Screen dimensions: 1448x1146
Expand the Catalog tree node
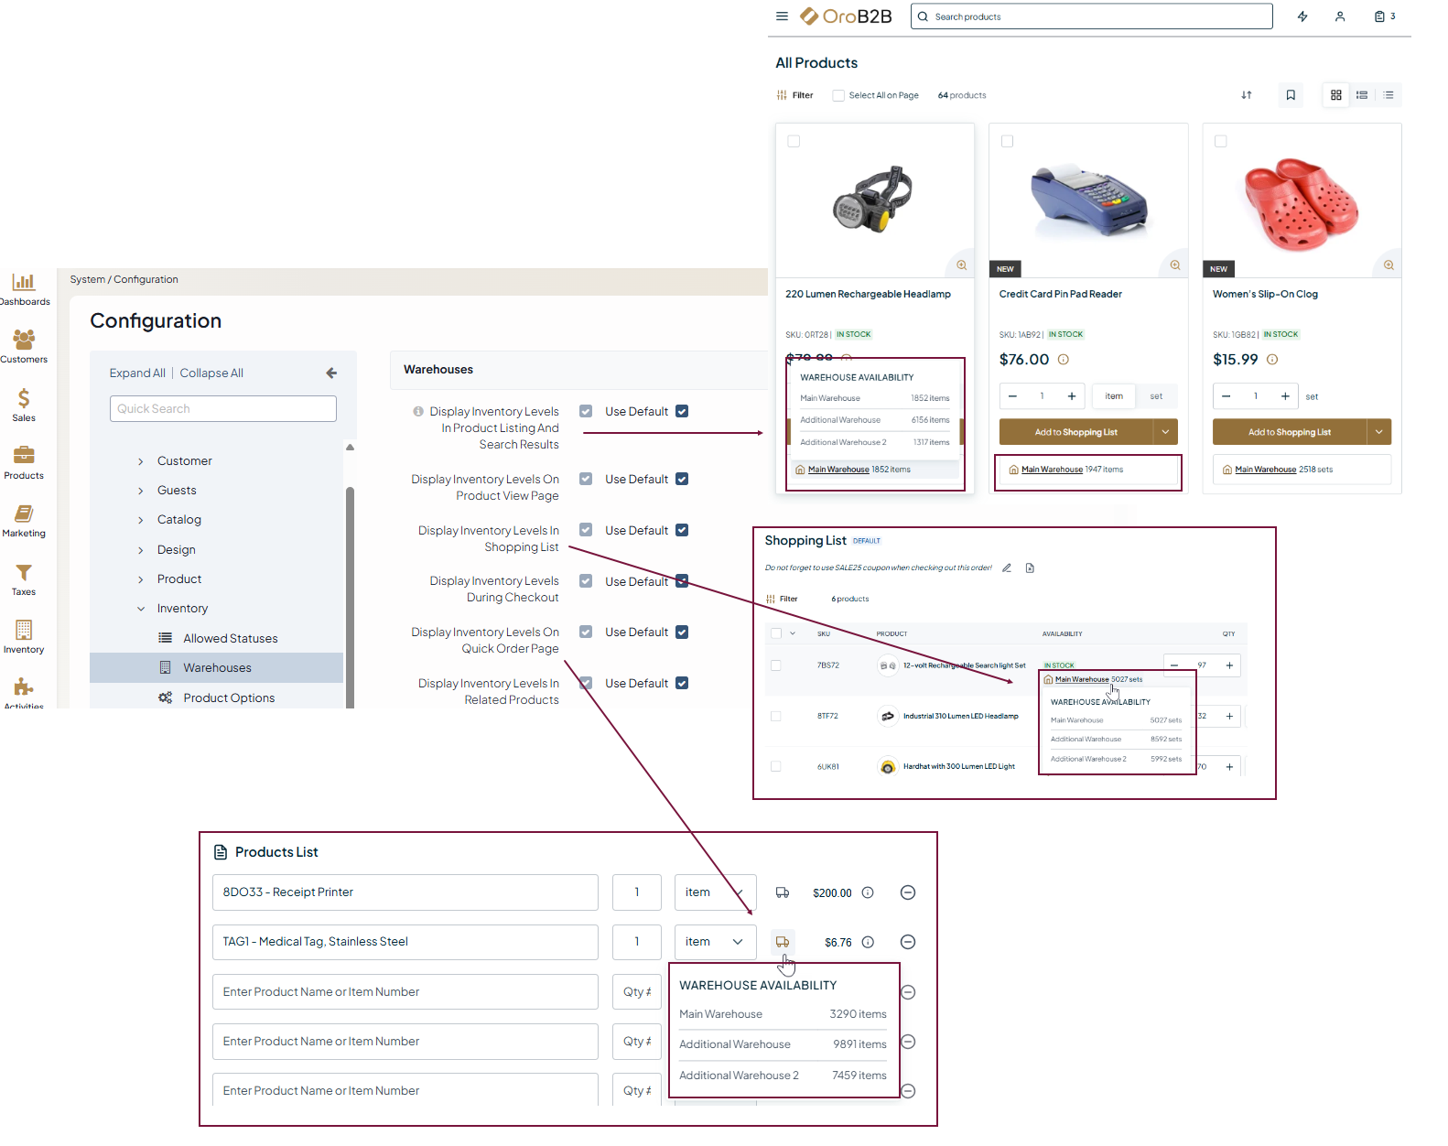point(141,520)
